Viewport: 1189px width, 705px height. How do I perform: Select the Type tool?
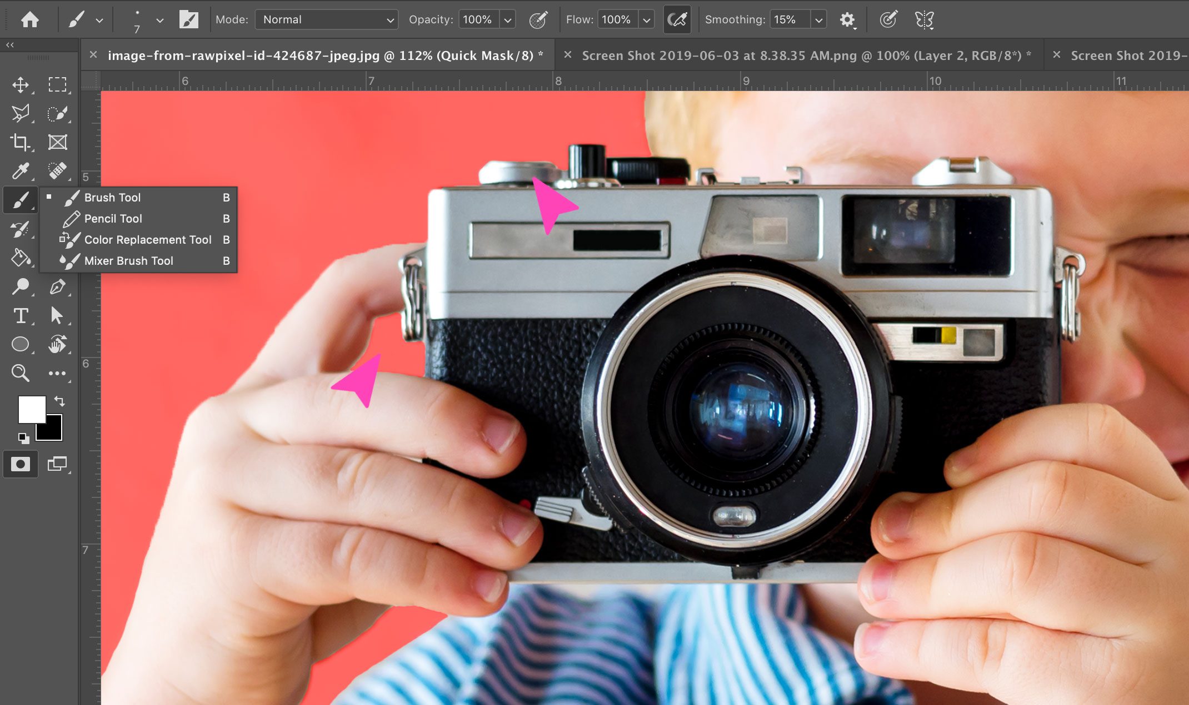click(x=21, y=315)
